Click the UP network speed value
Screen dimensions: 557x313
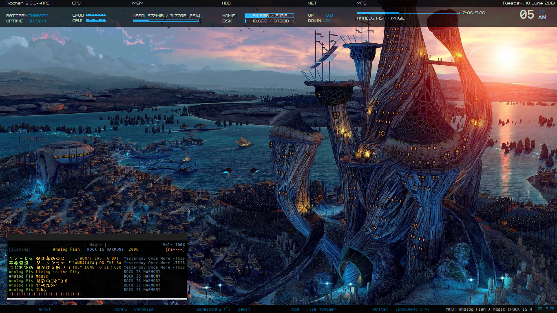click(329, 15)
